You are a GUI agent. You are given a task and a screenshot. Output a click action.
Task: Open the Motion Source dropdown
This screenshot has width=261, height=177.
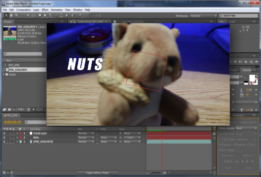tap(246, 128)
